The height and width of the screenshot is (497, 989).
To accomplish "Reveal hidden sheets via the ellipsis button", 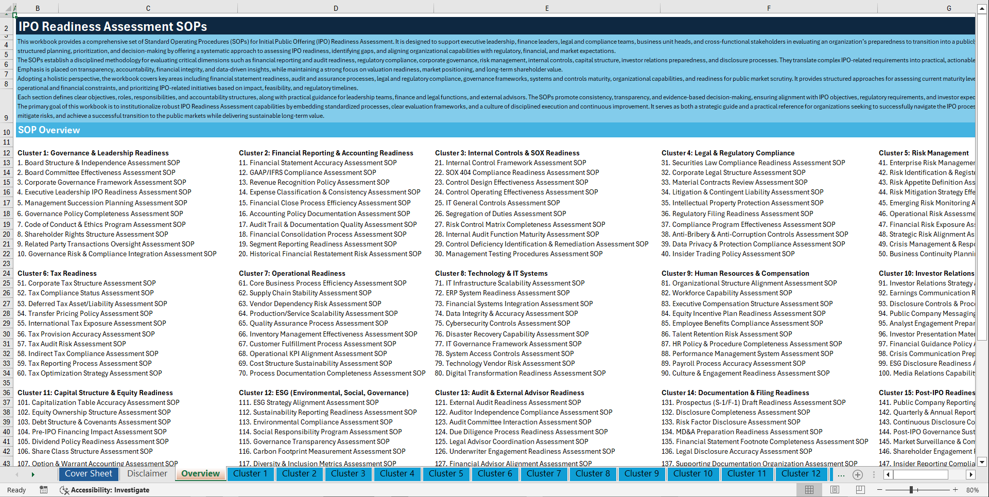I will click(x=841, y=474).
